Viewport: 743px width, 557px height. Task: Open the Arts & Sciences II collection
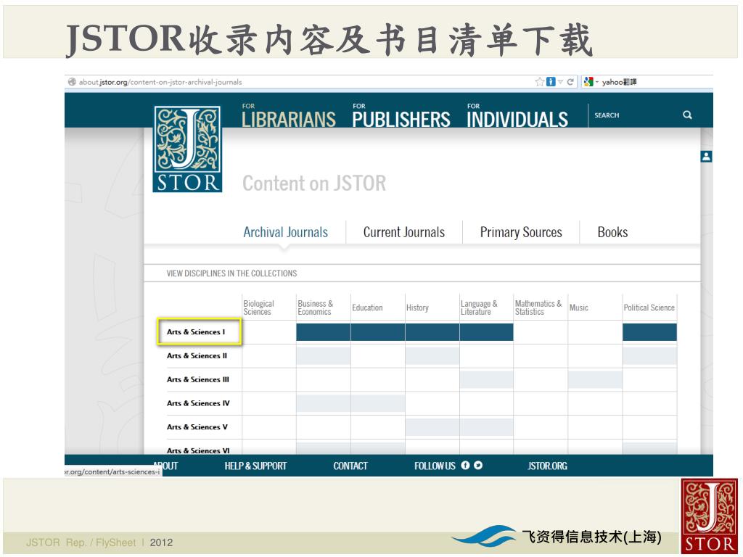(x=197, y=355)
